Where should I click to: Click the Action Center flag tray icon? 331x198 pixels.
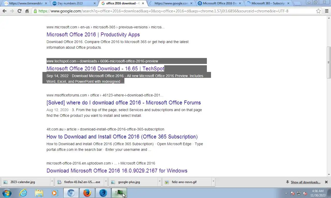tap(292, 193)
